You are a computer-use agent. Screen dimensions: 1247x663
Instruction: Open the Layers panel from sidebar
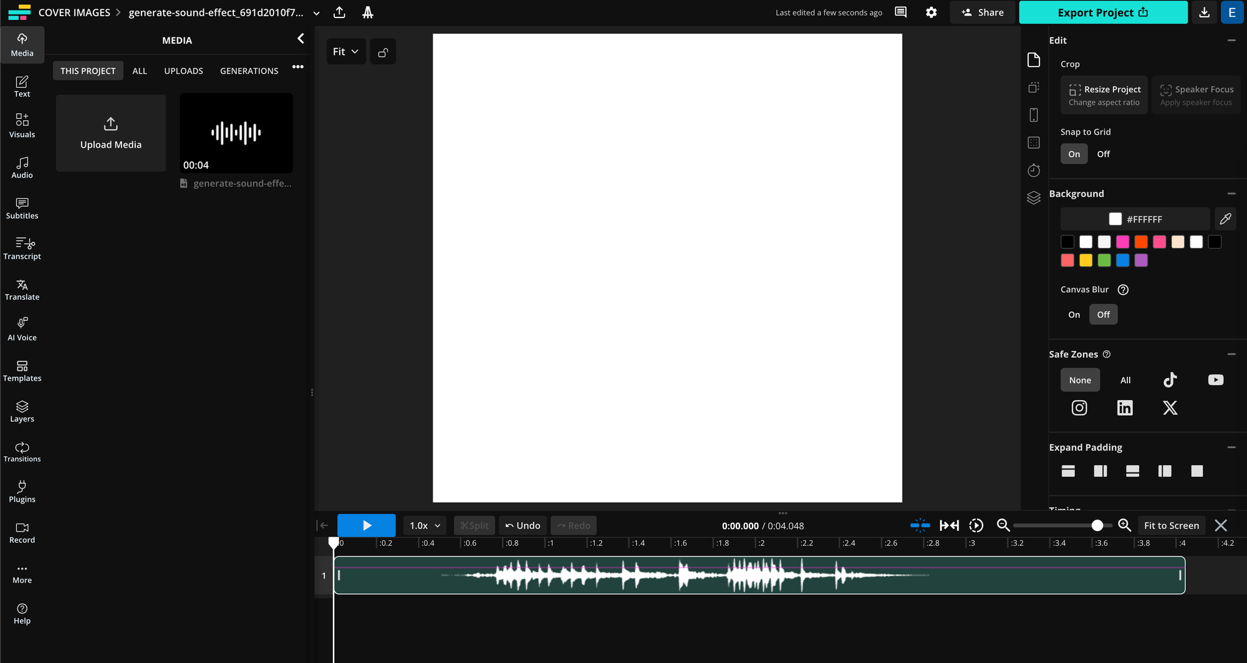22,410
